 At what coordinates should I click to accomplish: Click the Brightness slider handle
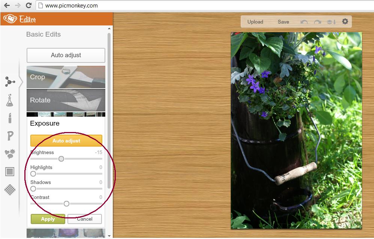[x=61, y=159]
